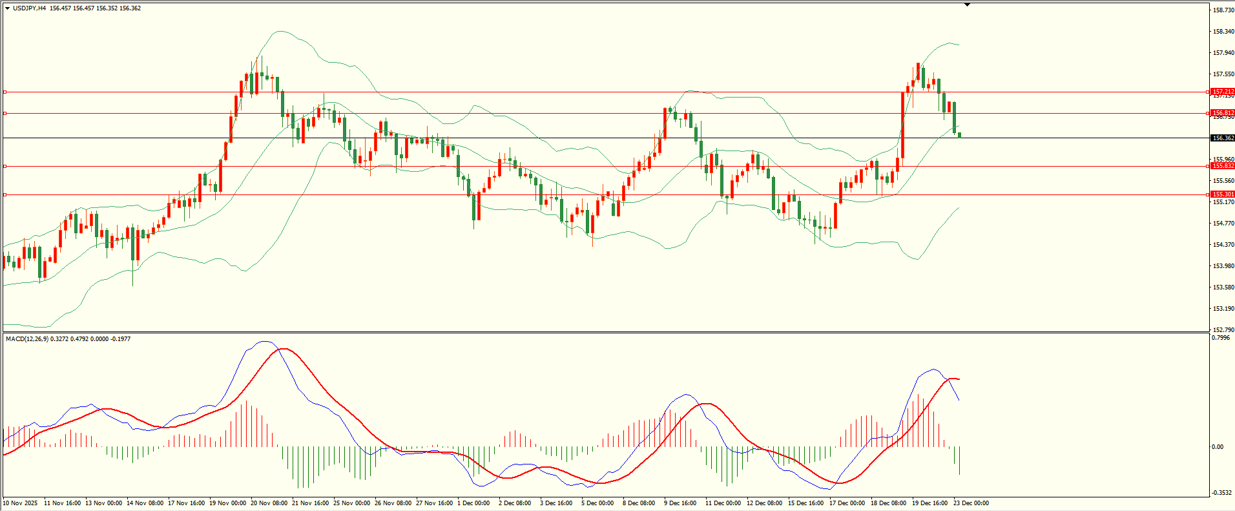This screenshot has height=511, width=1235.
Task: Click the USDJPY,H4 symbol title text
Action: (x=29, y=8)
